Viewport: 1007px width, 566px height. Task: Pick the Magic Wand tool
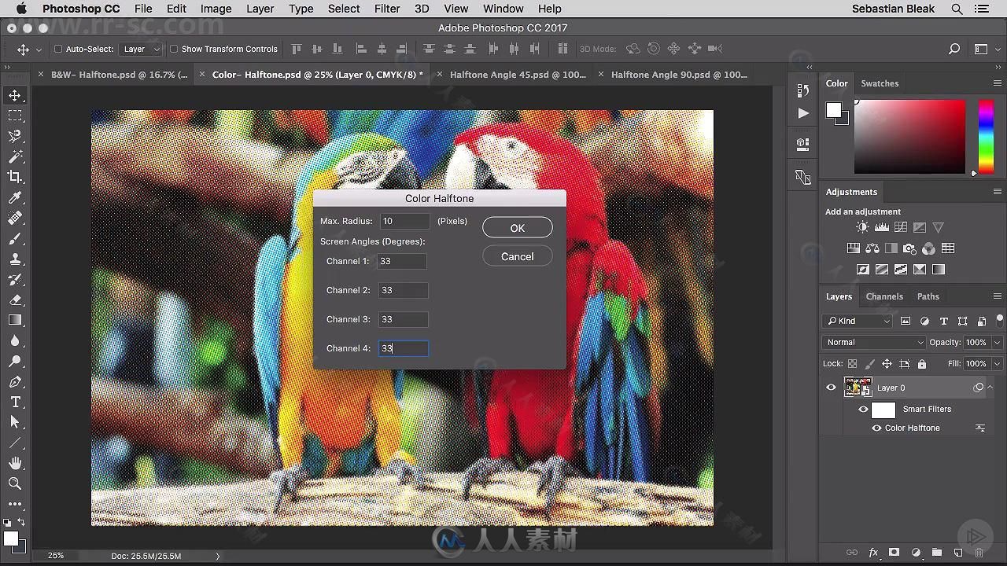[15, 156]
